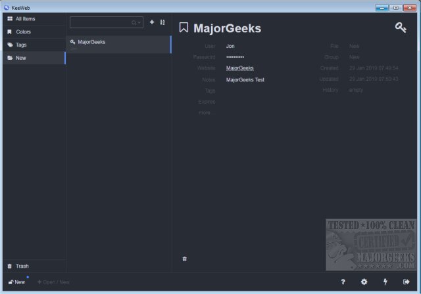Screen dimensions: 421x294
Task: Select All Items in sidebar
Action: coord(33,18)
